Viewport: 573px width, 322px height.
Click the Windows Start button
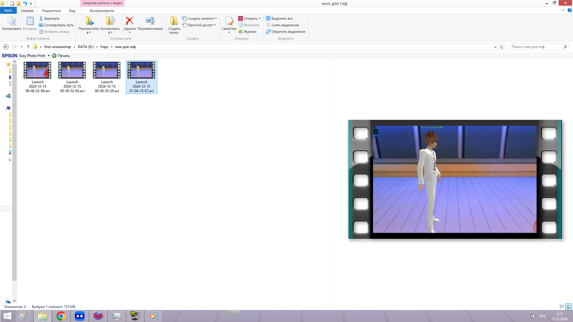[x=7, y=316]
